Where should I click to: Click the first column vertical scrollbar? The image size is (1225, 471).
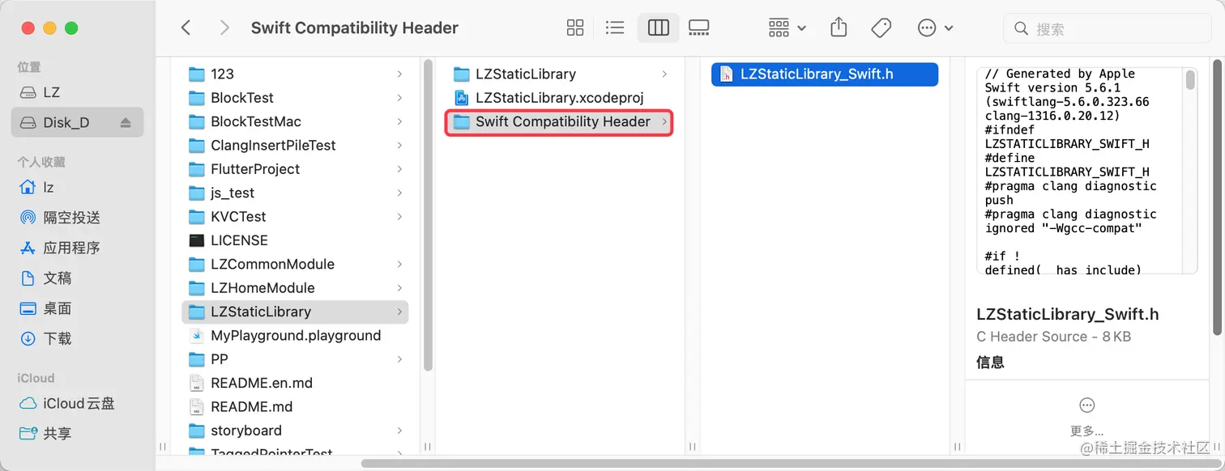[428, 214]
